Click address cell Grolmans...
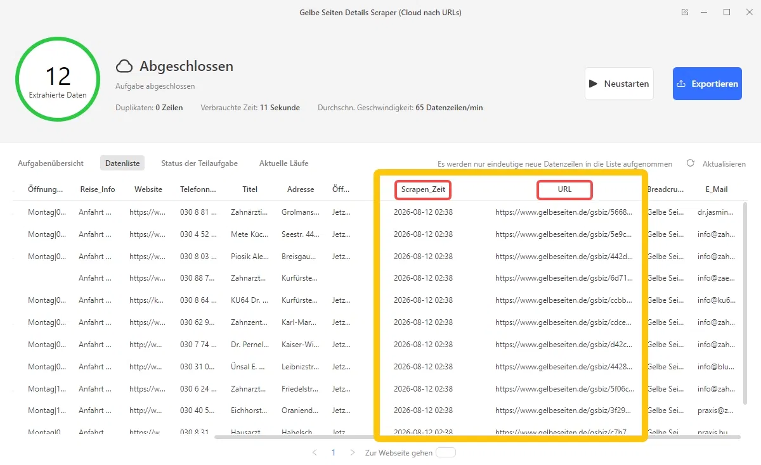This screenshot has height=465, width=761. pos(300,212)
